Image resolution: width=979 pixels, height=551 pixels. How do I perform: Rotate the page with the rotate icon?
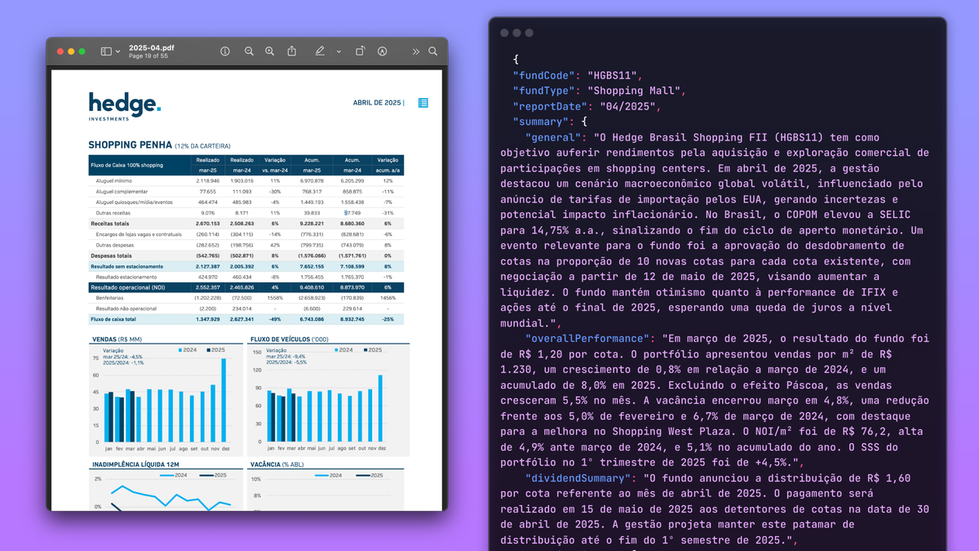tap(360, 51)
